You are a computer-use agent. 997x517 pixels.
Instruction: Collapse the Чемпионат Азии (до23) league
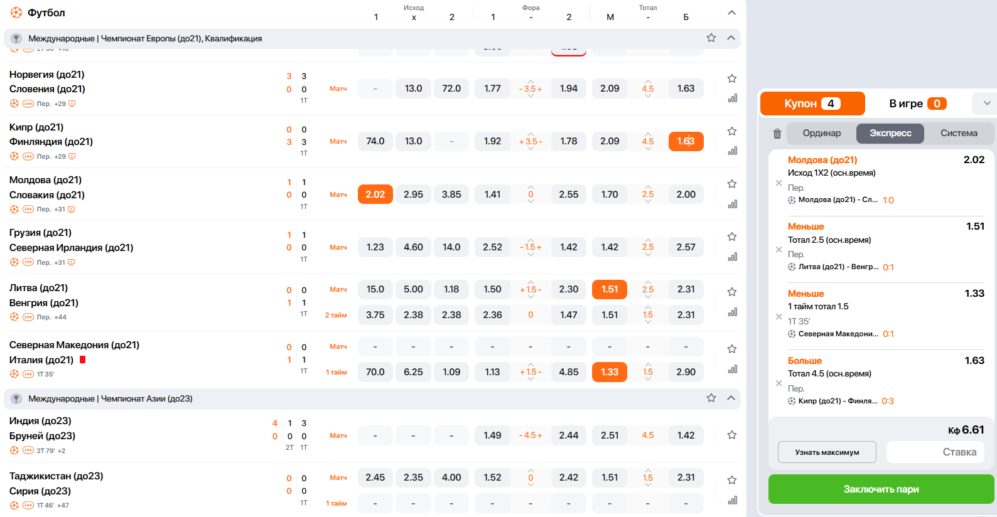tap(731, 398)
